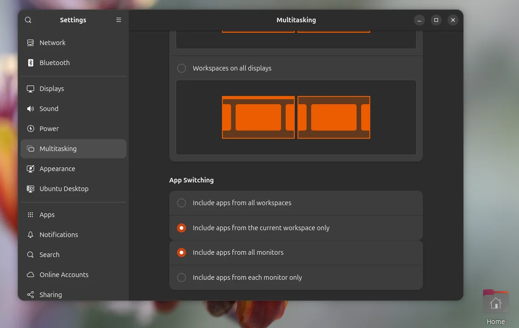Enable Include apps from all workspaces
The image size is (519, 328).
181,203
